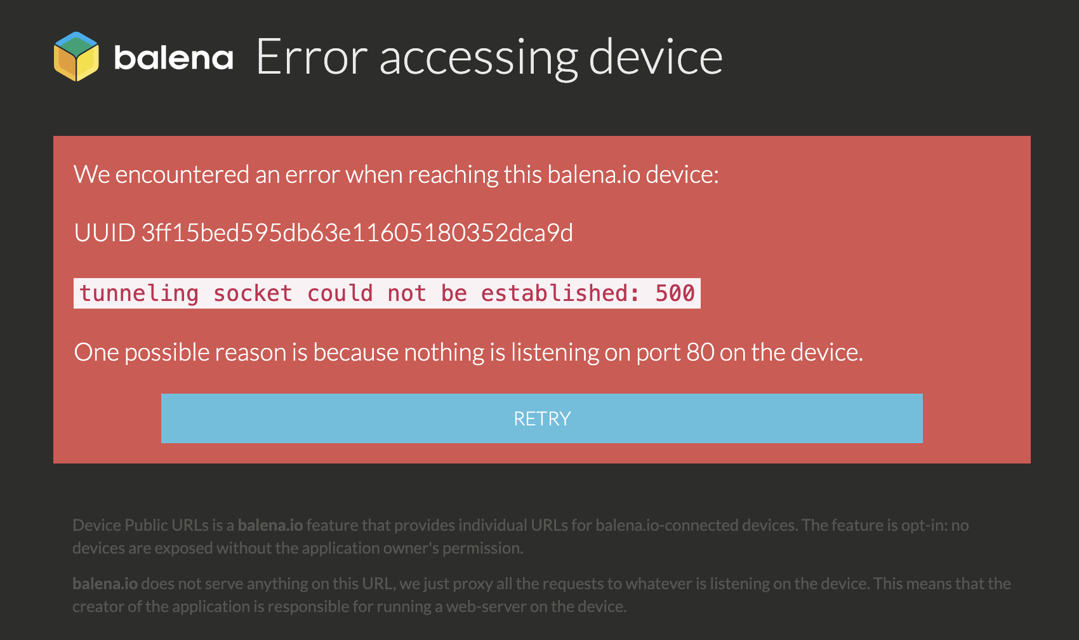Click the error message about reaching this device
The height and width of the screenshot is (640, 1079).
[x=397, y=174]
